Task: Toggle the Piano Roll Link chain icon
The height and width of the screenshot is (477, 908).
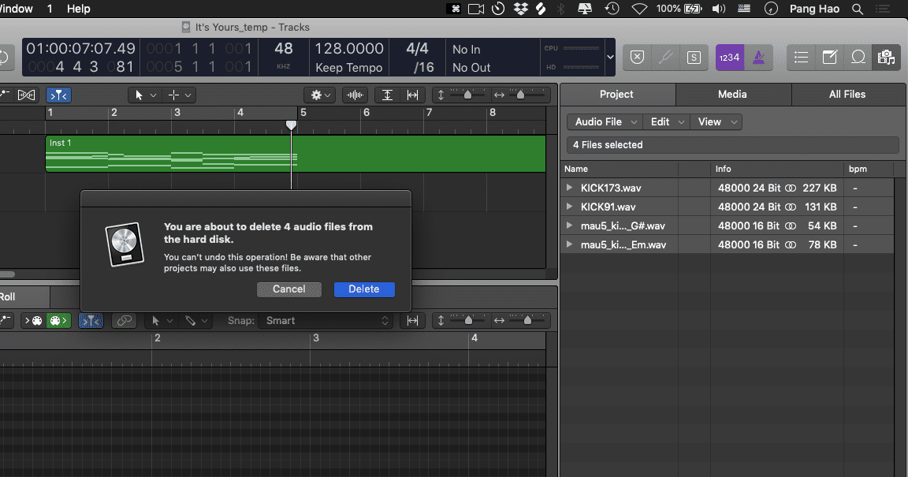Action: [x=124, y=321]
